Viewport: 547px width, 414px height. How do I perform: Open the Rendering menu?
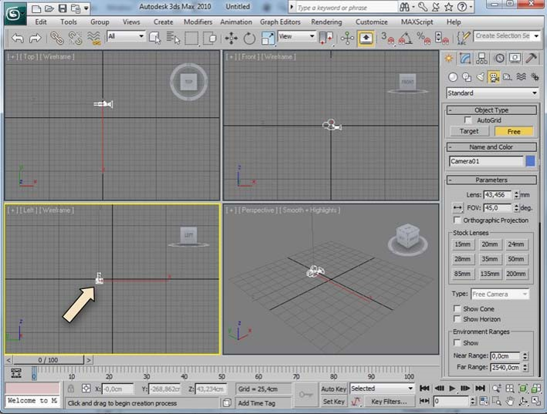pyautogui.click(x=327, y=22)
